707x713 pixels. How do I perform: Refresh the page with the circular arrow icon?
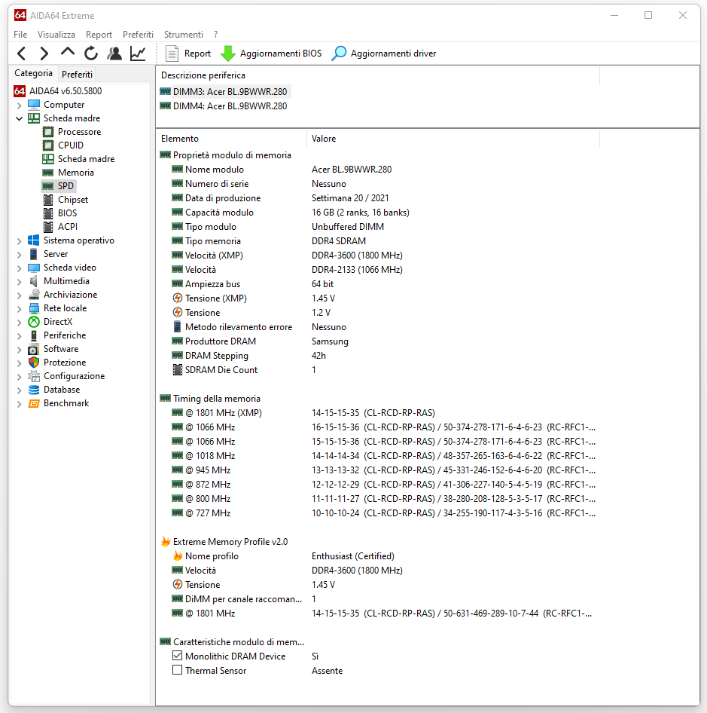pyautogui.click(x=91, y=54)
